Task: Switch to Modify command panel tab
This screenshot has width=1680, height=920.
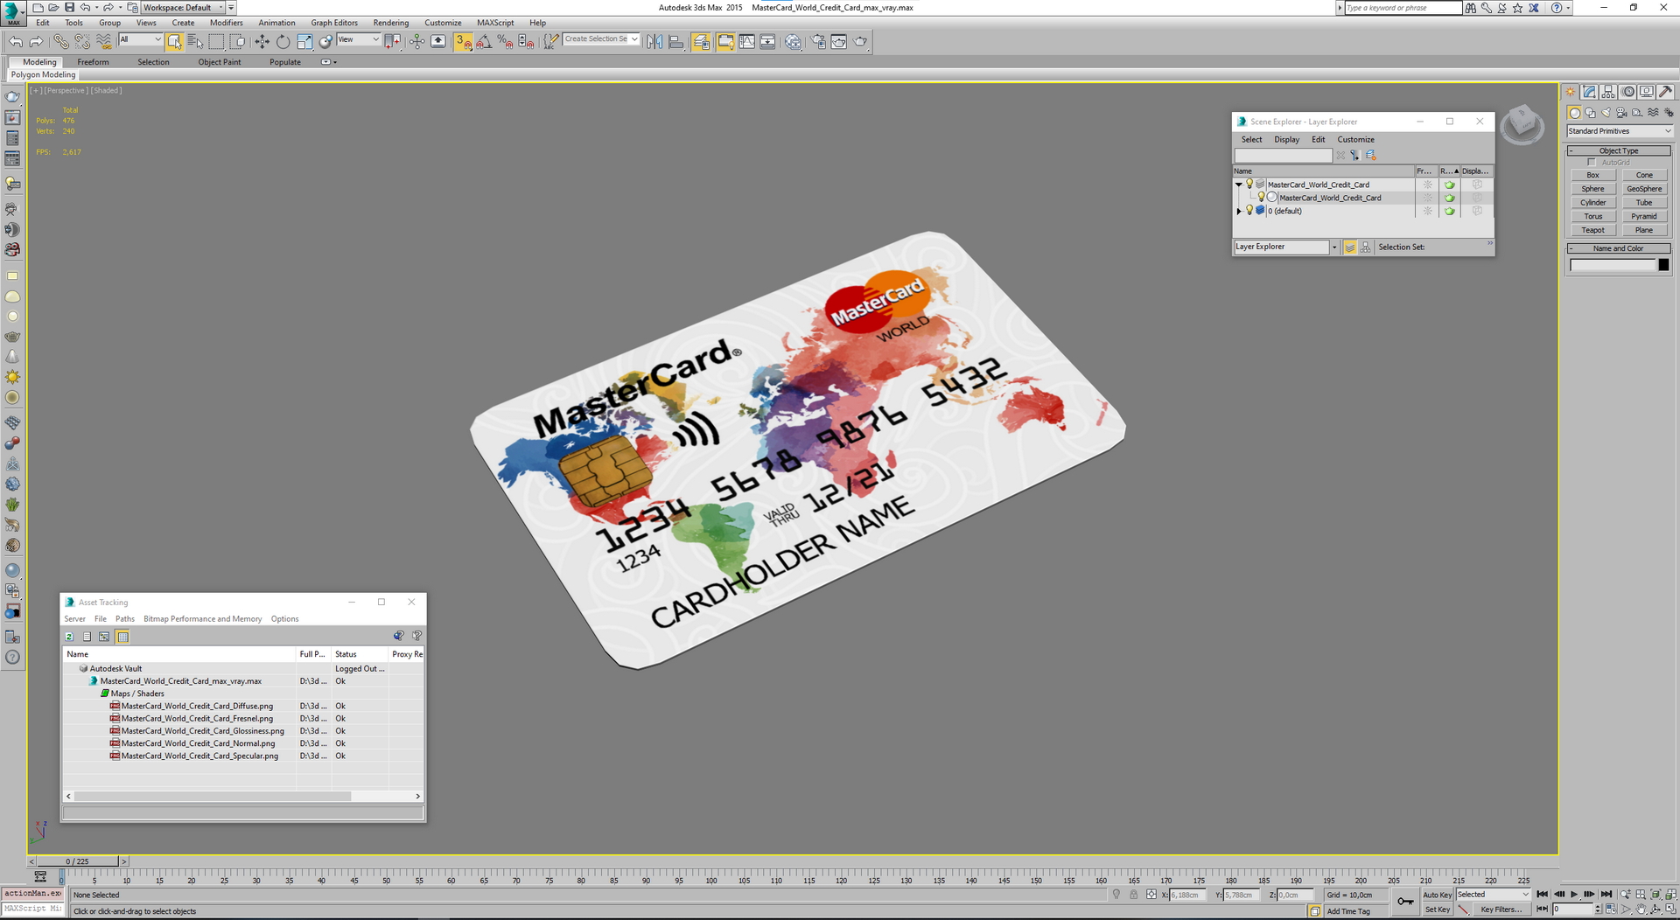Action: click(x=1590, y=92)
